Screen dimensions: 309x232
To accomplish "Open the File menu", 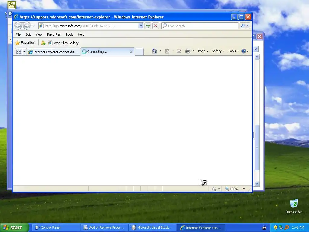I will tap(18, 34).
